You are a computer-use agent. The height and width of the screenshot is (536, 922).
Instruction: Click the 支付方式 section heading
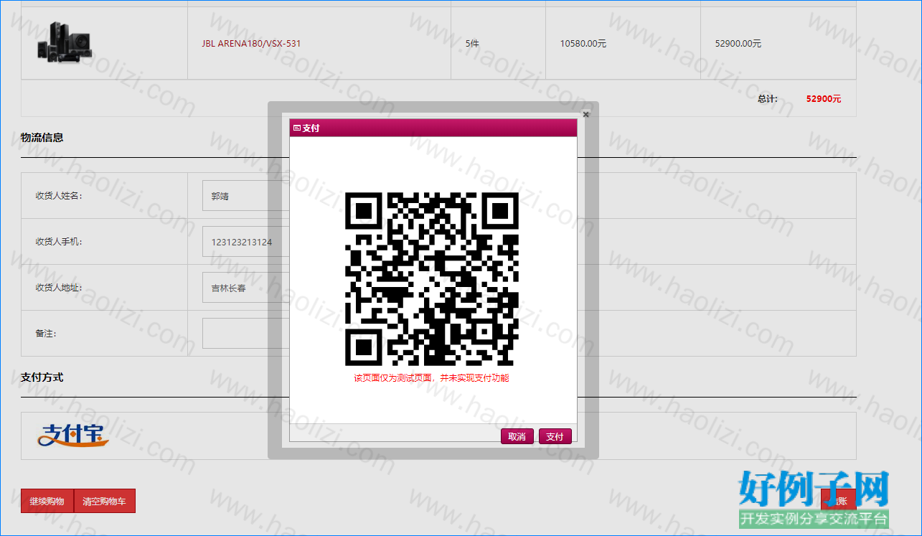(42, 377)
